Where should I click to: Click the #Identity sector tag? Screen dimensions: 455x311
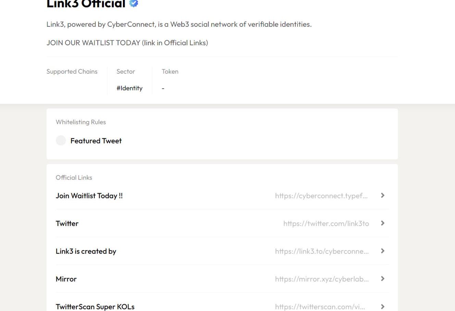click(x=130, y=88)
